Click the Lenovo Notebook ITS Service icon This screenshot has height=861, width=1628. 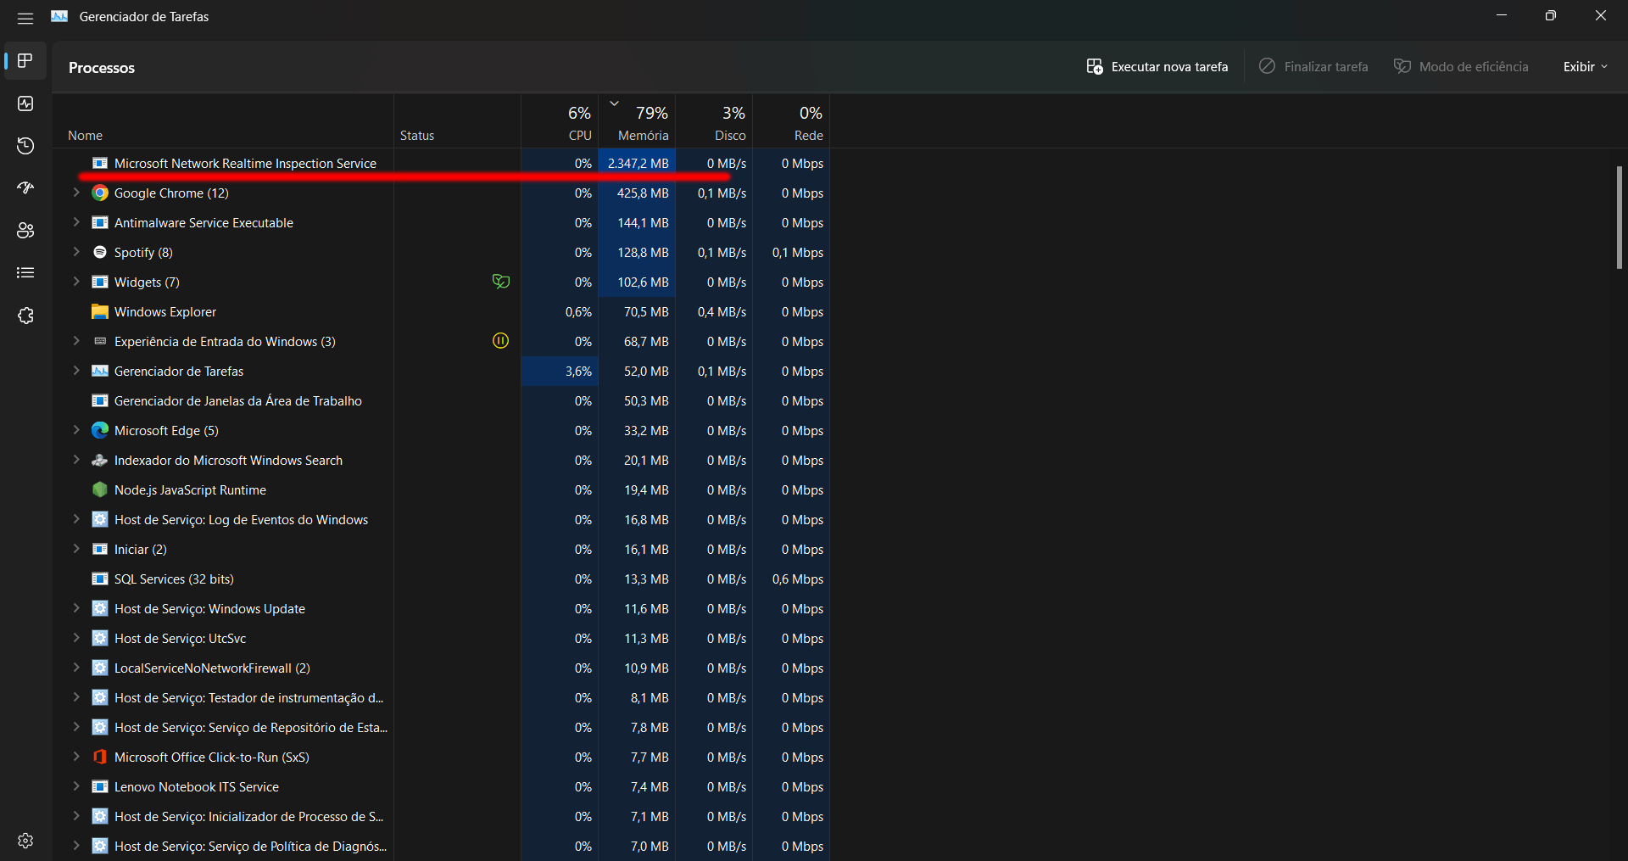[100, 787]
